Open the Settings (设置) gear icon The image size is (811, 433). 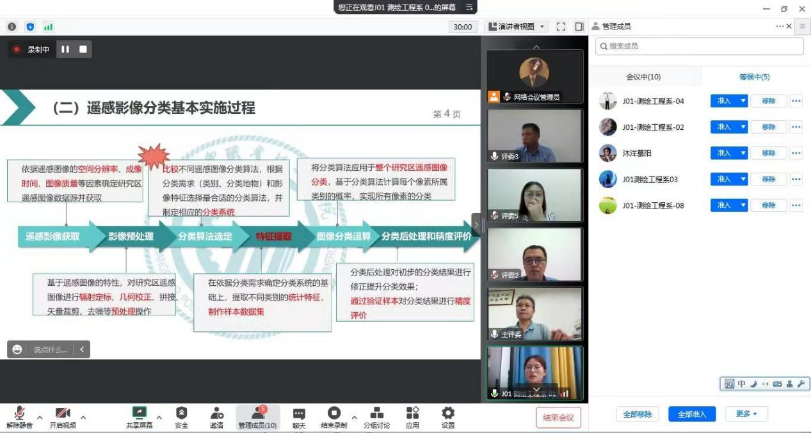[x=448, y=413]
